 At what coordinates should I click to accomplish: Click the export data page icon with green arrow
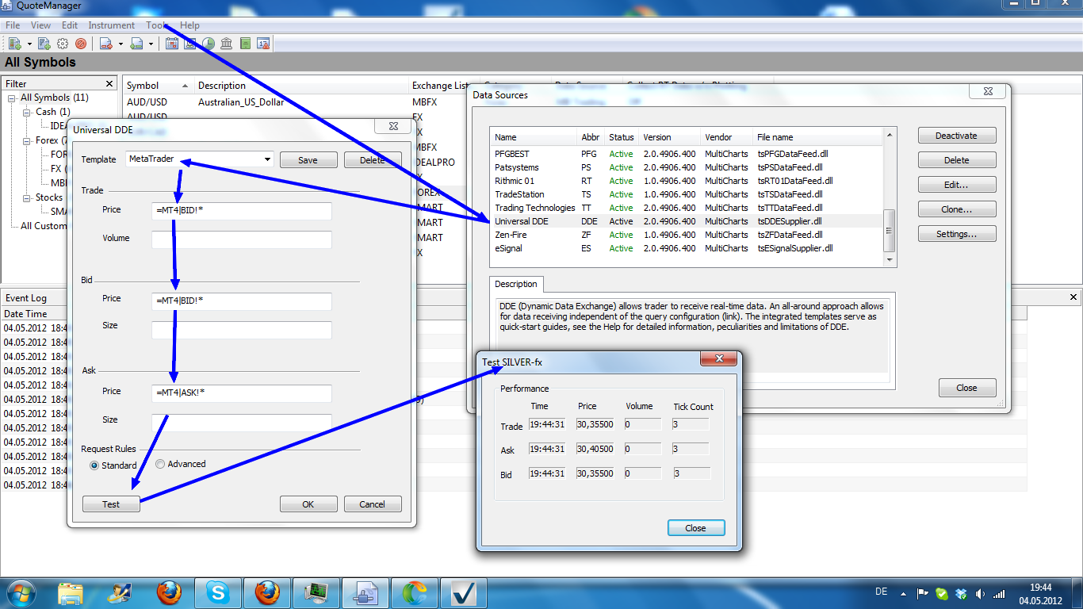[x=136, y=44]
